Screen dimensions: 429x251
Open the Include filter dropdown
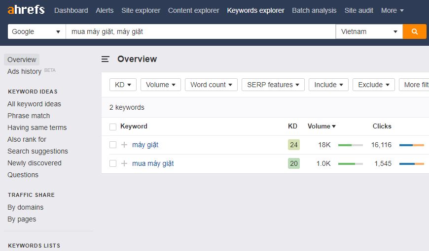[328, 85]
